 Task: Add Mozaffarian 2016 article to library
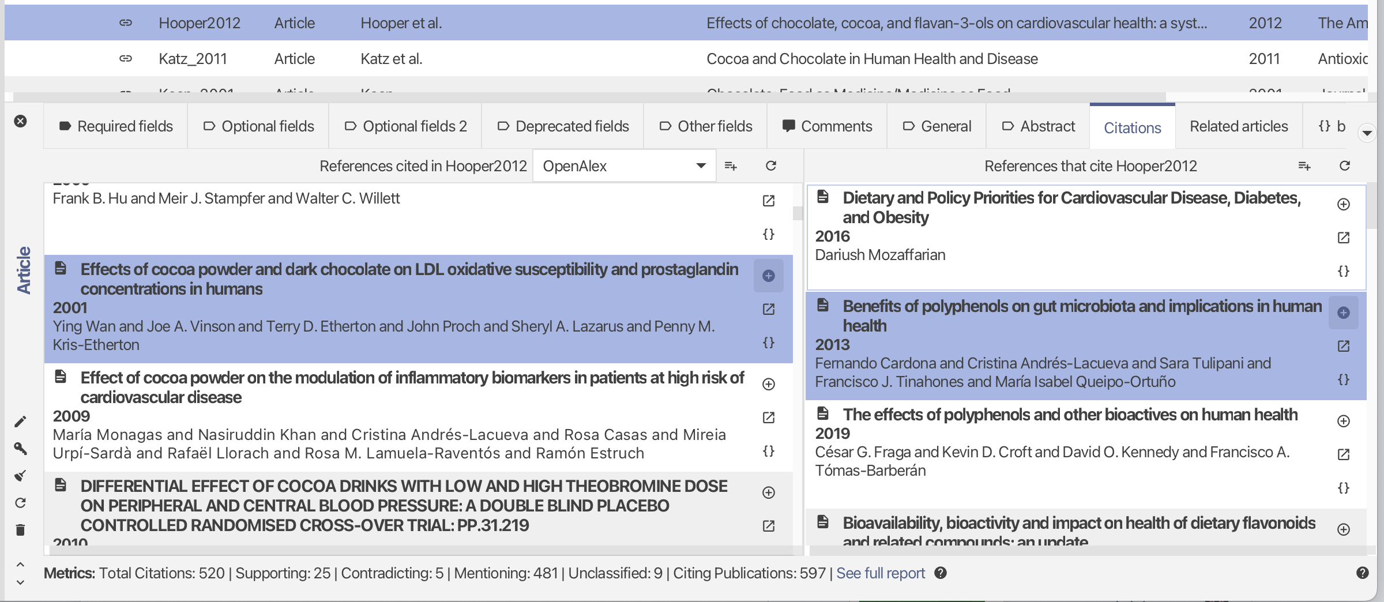[x=1343, y=205]
